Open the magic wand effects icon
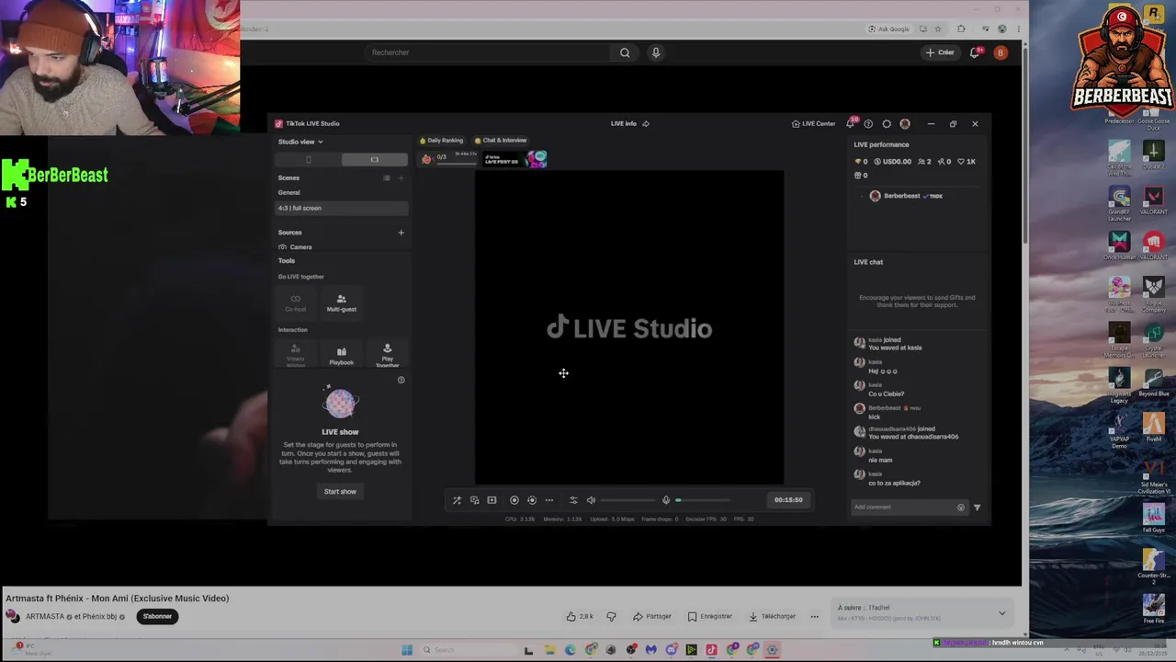Screen dimensions: 1176x662 (x=457, y=500)
